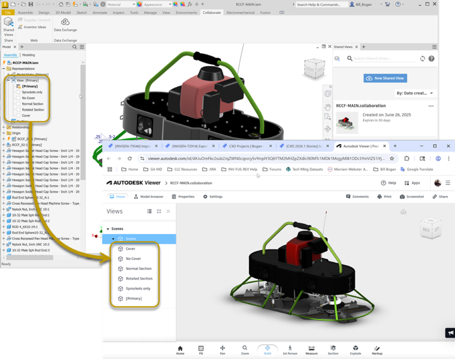The image size is (455, 359).
Task: Check the Normal Section view representation
Action: click(19, 104)
